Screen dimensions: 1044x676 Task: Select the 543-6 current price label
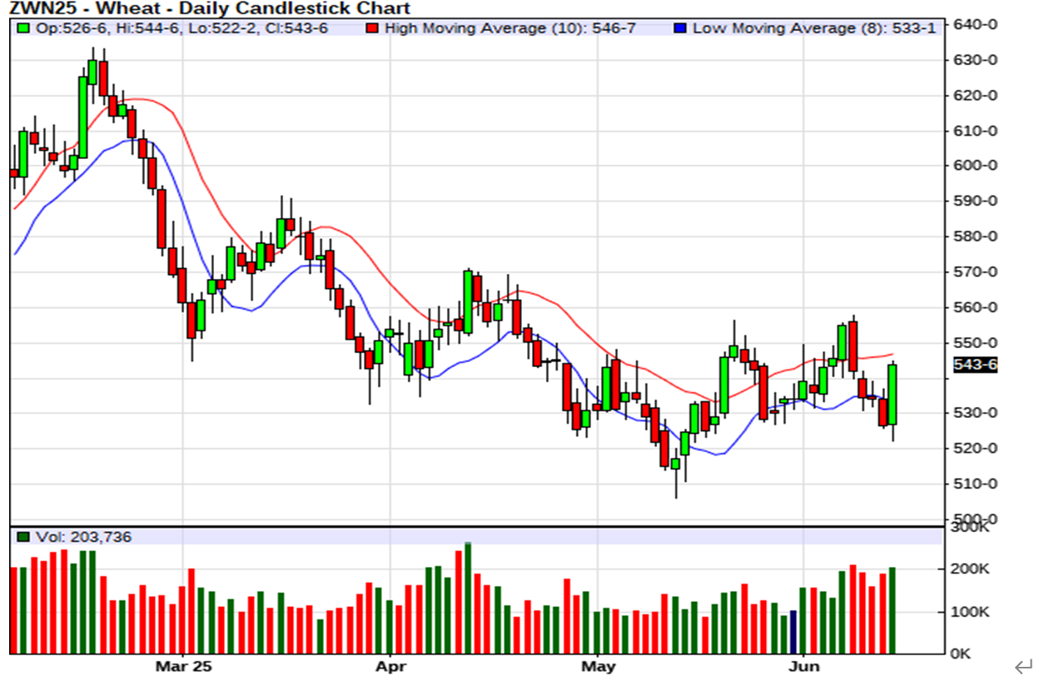975,365
